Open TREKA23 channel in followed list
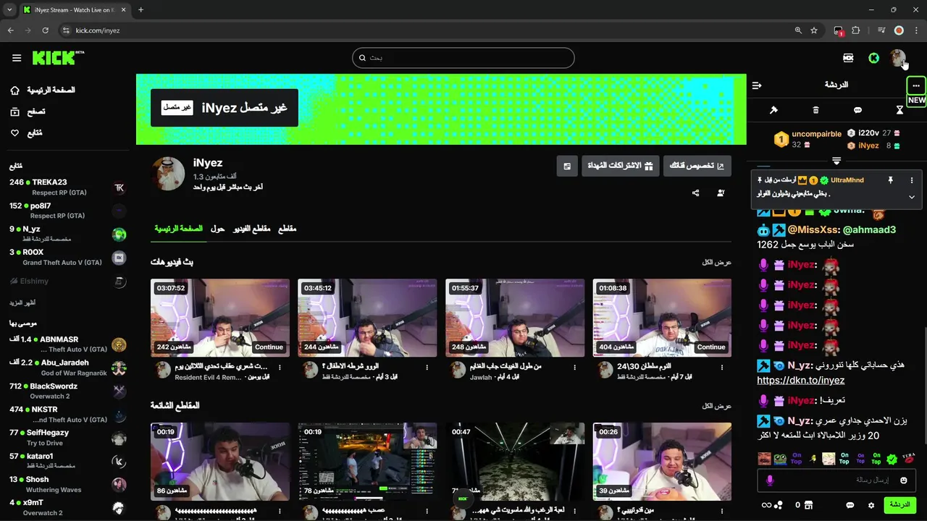This screenshot has width=927, height=521. 67,187
